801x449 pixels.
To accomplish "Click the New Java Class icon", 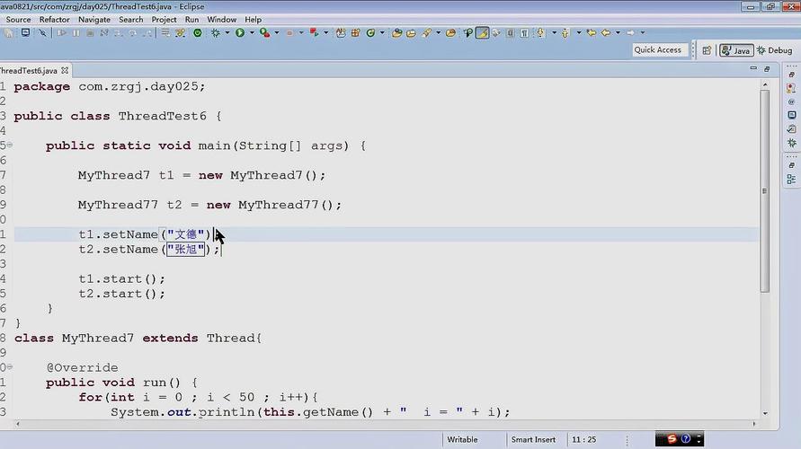I will tap(370, 32).
